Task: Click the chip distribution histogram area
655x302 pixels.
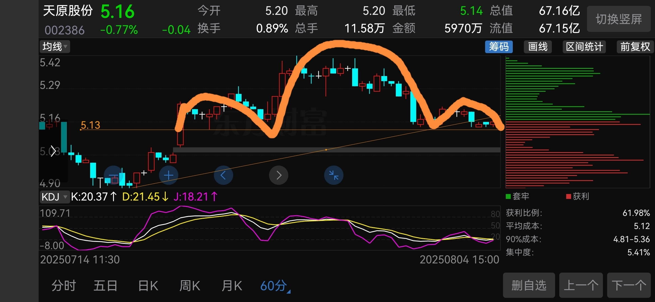Action: click(578, 122)
